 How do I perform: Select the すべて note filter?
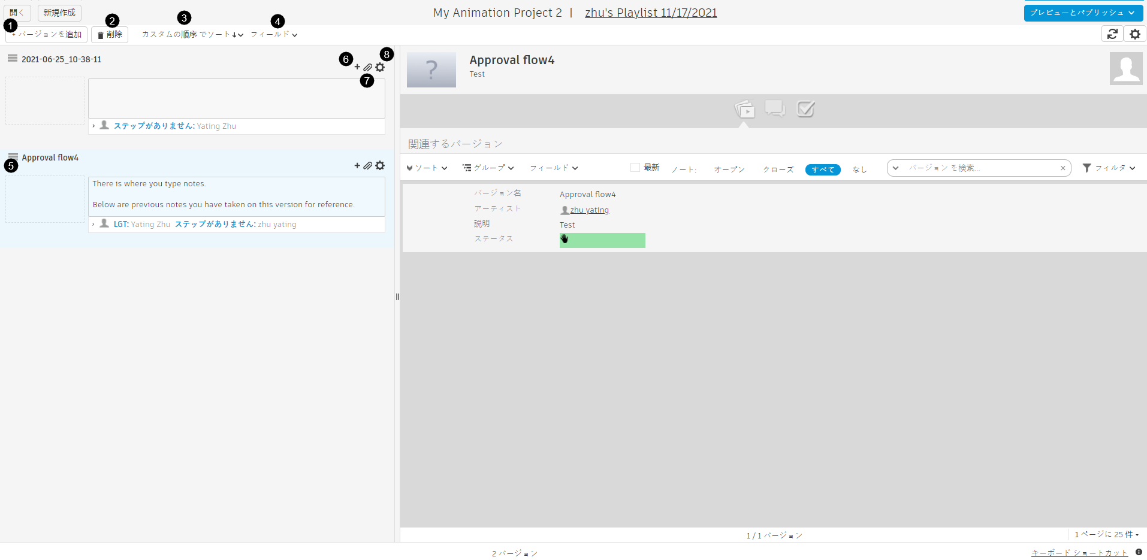[x=823, y=169]
